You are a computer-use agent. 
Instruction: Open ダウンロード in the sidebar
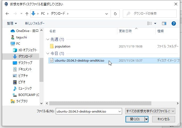(x=23, y=57)
